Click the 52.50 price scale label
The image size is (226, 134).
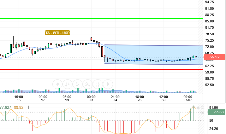tap(209, 85)
